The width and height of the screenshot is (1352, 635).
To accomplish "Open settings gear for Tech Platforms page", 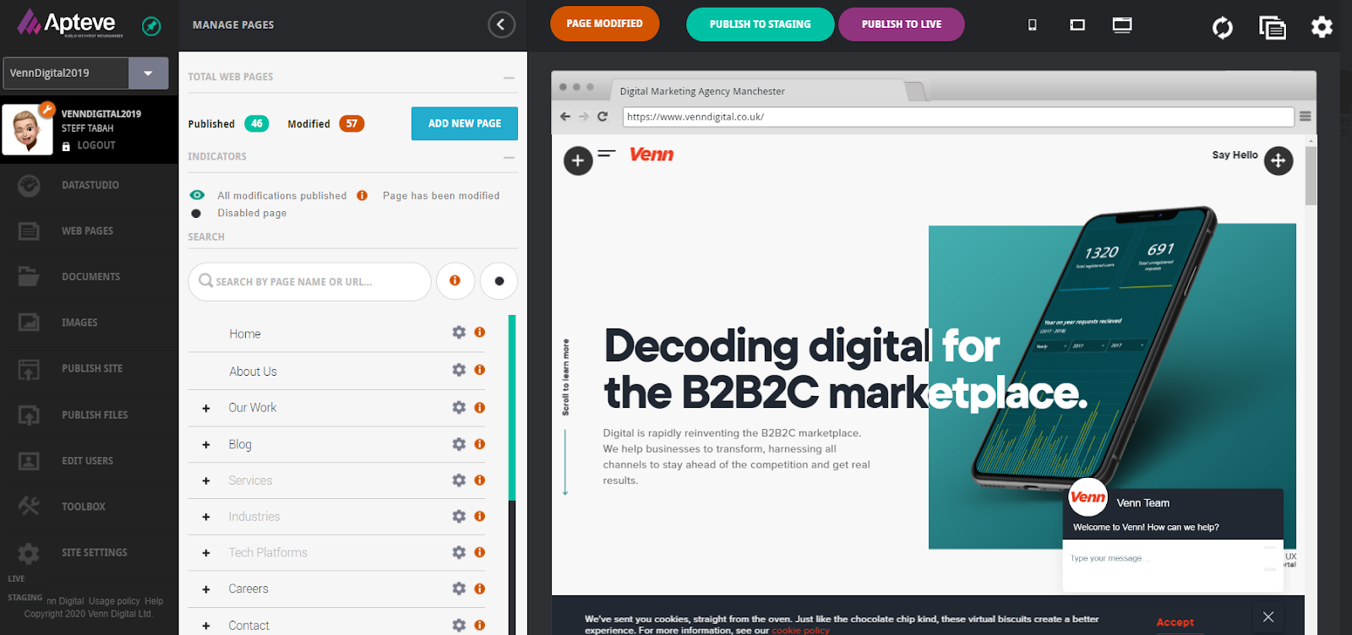I will pos(459,551).
